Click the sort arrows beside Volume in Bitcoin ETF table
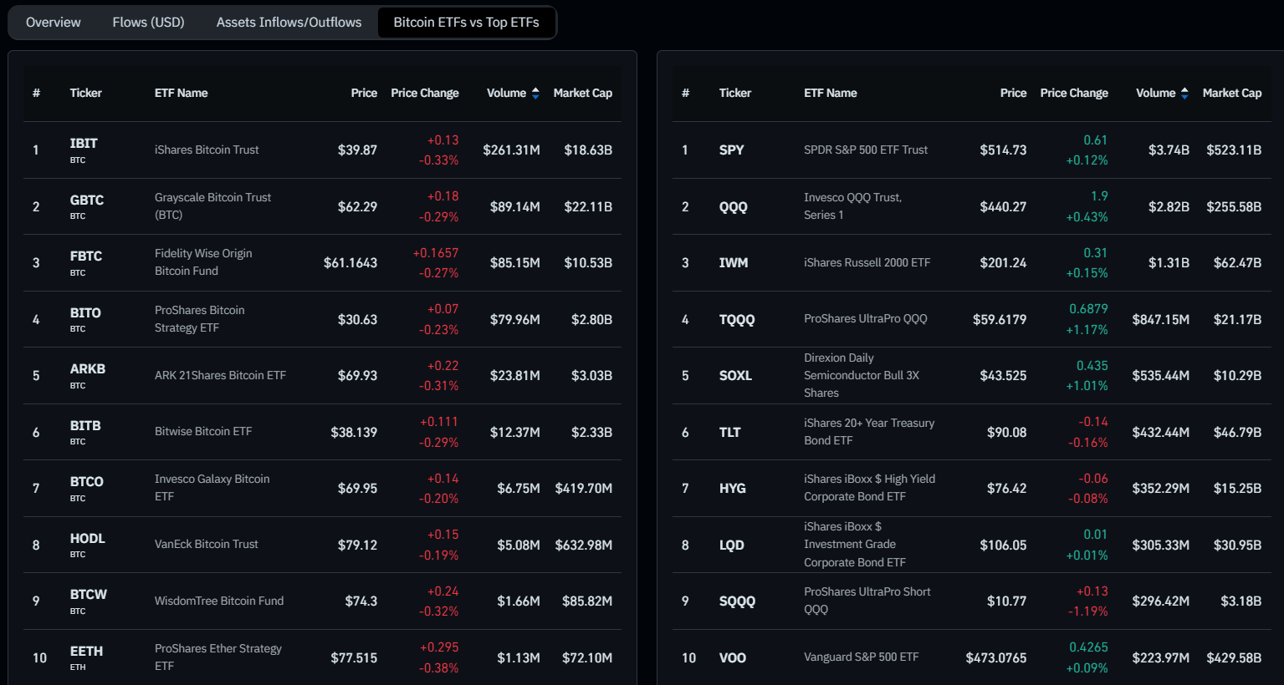 [x=535, y=94]
